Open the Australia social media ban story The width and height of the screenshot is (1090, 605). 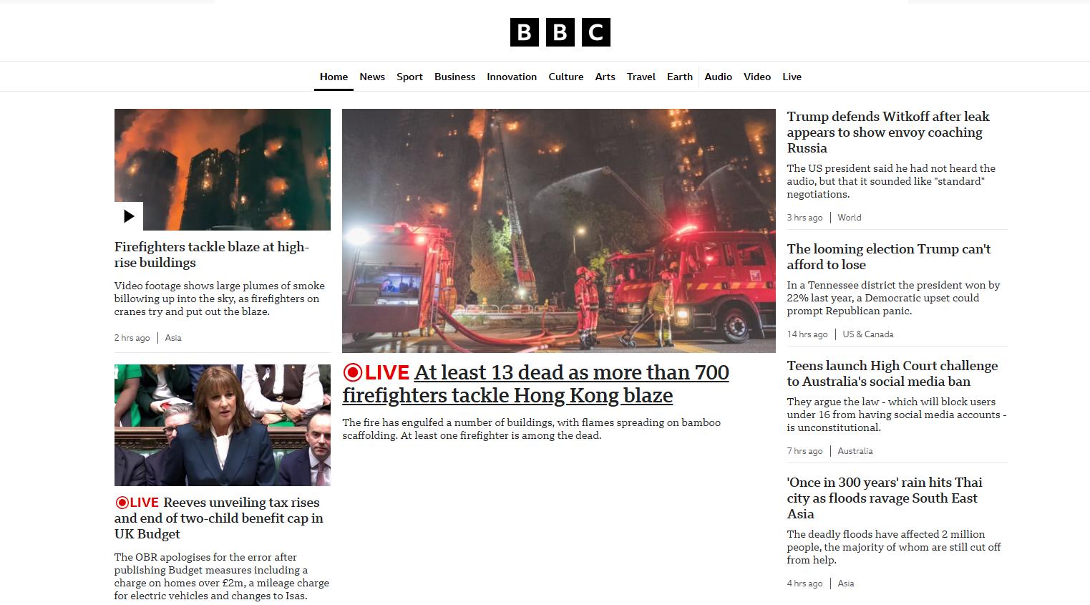[892, 374]
